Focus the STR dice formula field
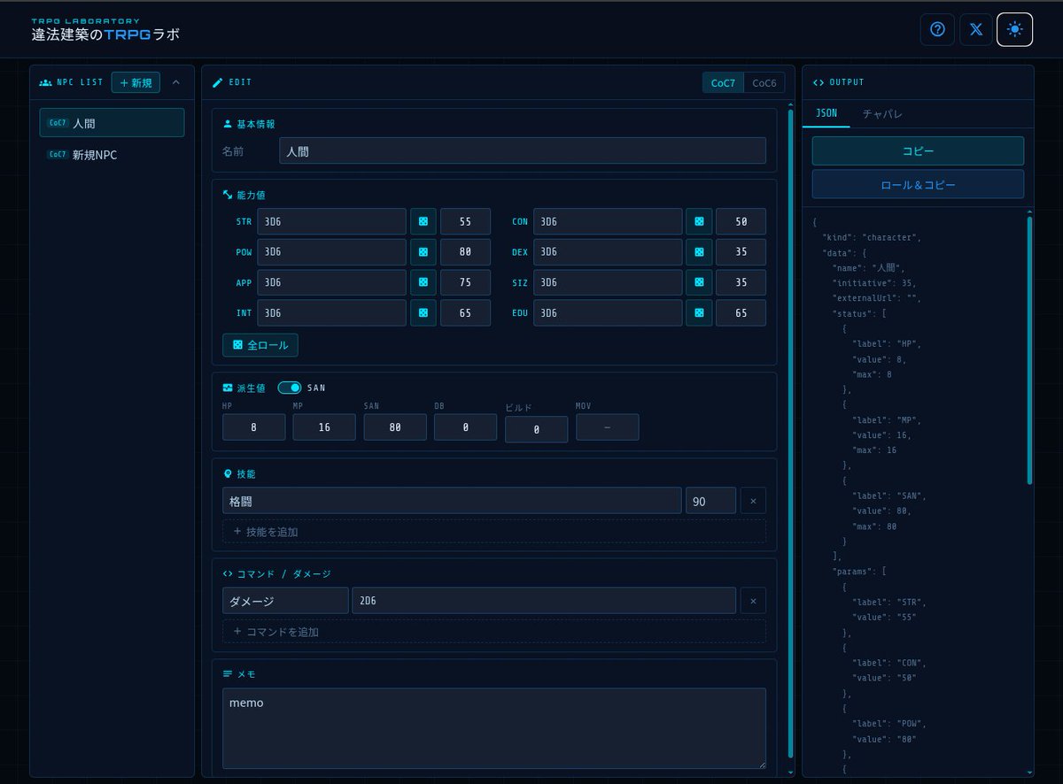 point(332,221)
